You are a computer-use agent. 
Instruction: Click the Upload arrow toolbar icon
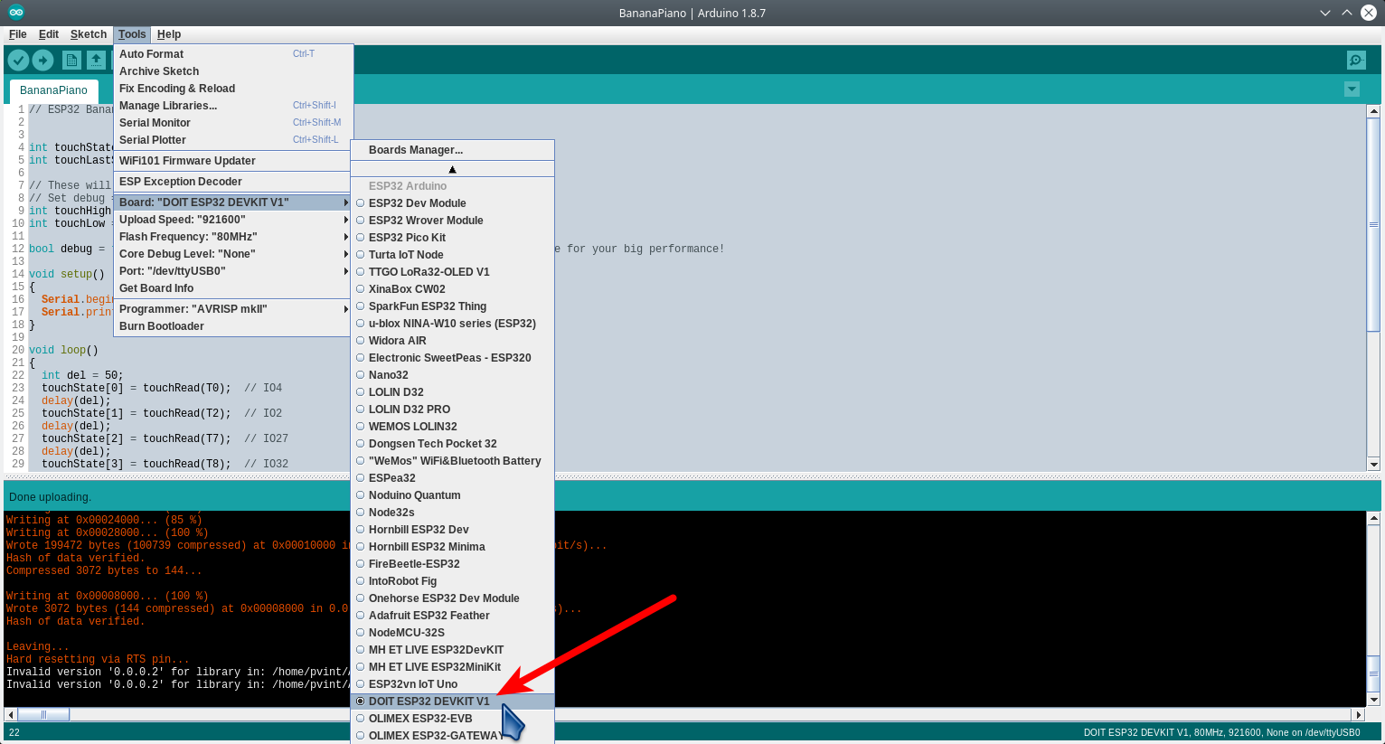(x=43, y=60)
